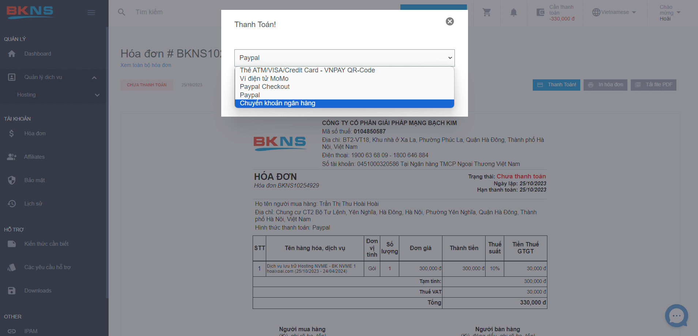Click the hoaixoai.com service description cell
The height and width of the screenshot is (336, 698).
pos(315,269)
